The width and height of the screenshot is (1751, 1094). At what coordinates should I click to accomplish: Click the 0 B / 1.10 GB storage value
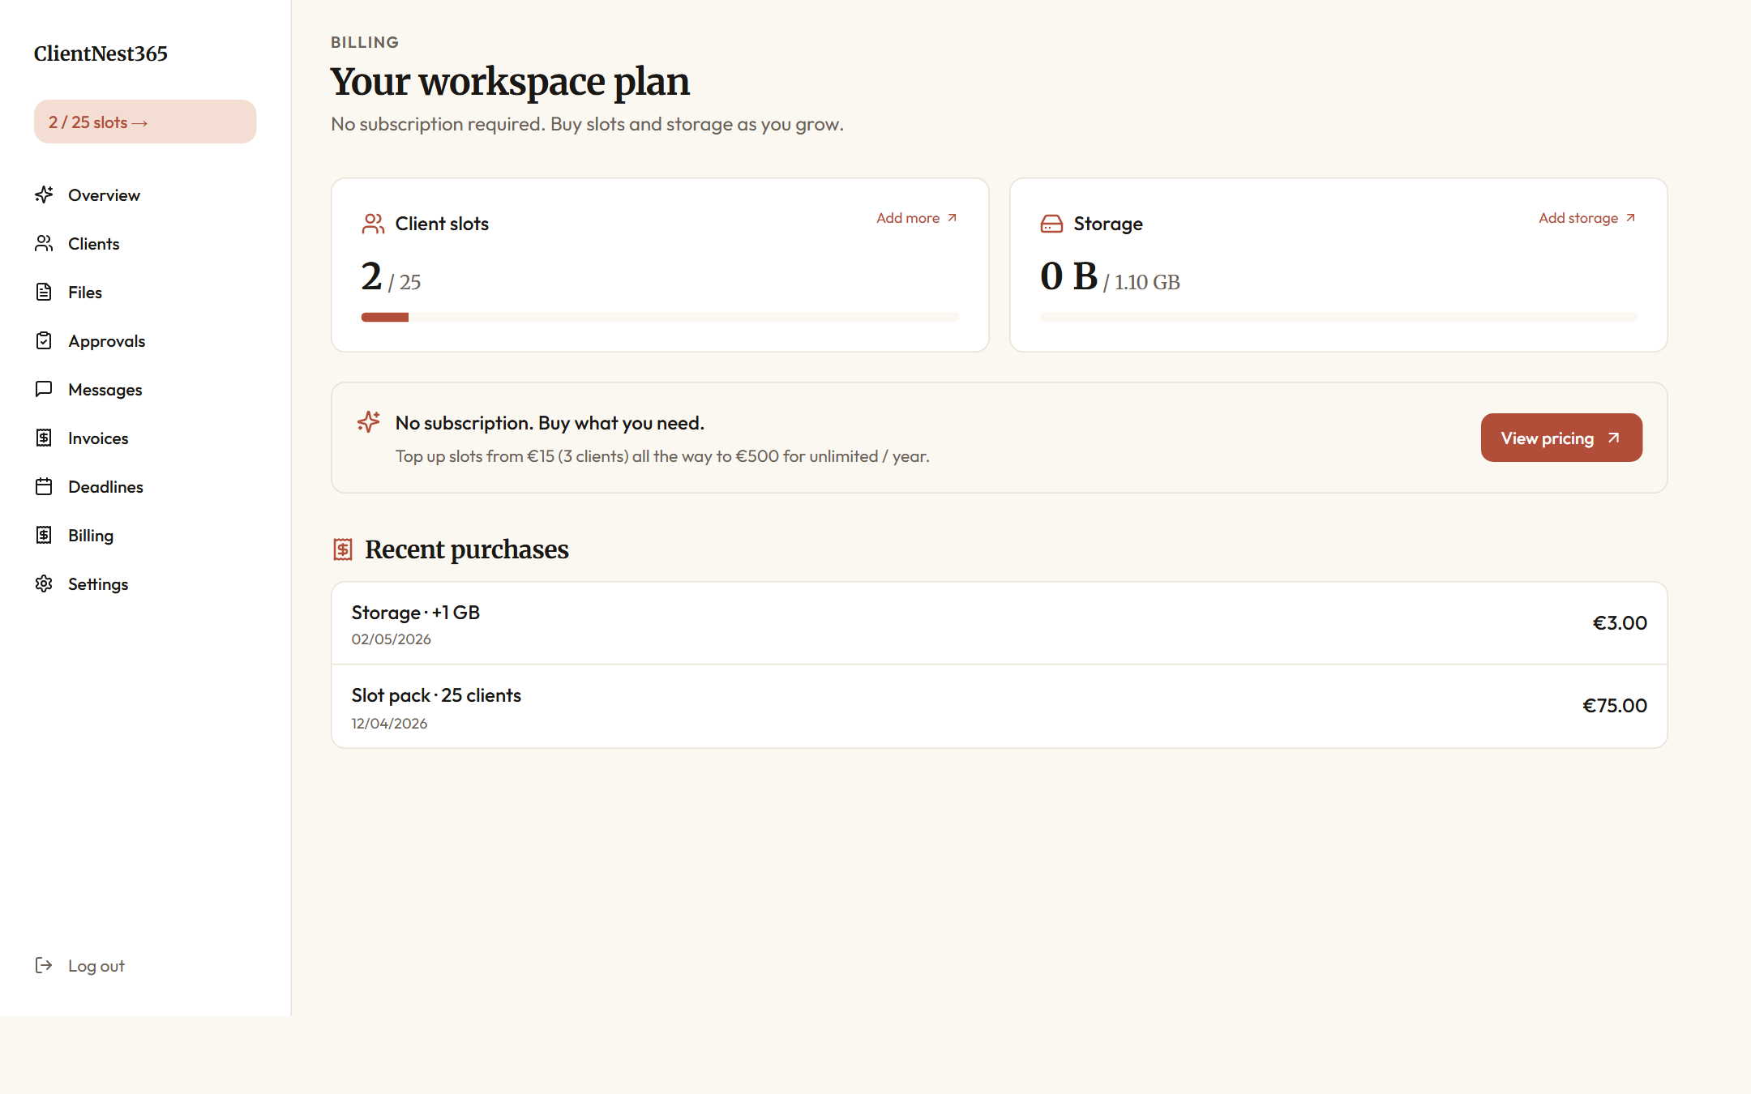(1110, 277)
